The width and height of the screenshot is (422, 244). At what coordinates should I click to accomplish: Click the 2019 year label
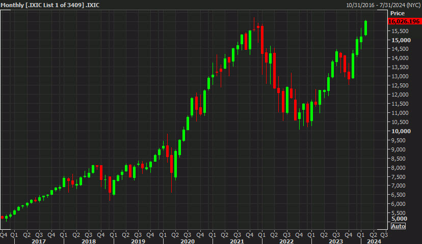[x=138, y=241]
